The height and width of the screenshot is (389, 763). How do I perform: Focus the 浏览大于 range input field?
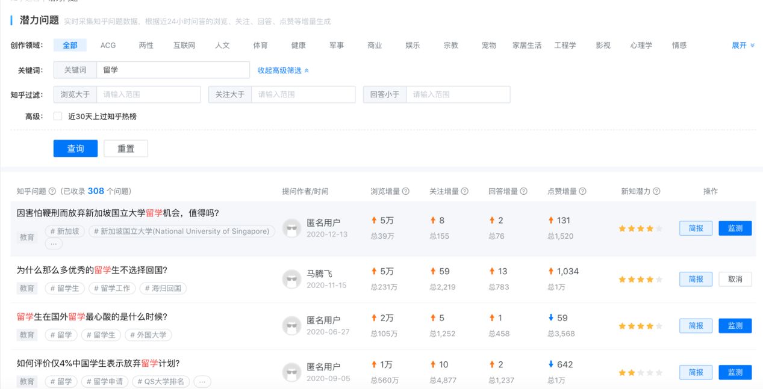[148, 94]
